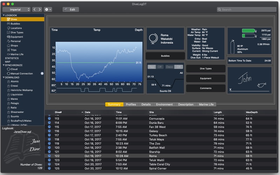Click the globe icon on dive 113 row
The width and height of the screenshot is (280, 175).
pos(49,118)
